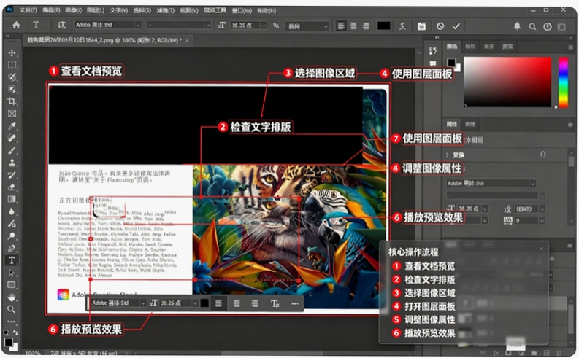Screen dimensions: 579x358
Task: Open font family dropdown in Properties panel
Action: pos(533,183)
